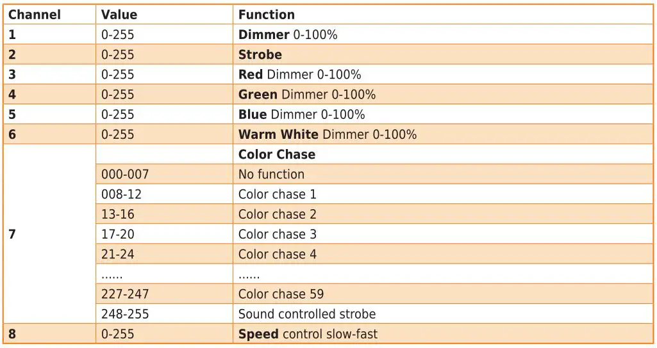The width and height of the screenshot is (657, 348).
Task: Click the "Warm White Dimmer 0-100%" cell
Action: point(328,134)
